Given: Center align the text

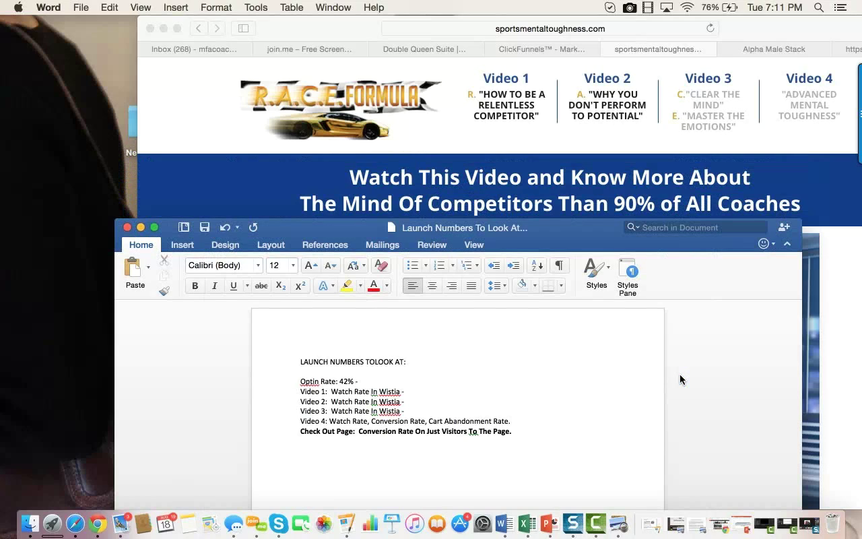Looking at the screenshot, I should (432, 286).
